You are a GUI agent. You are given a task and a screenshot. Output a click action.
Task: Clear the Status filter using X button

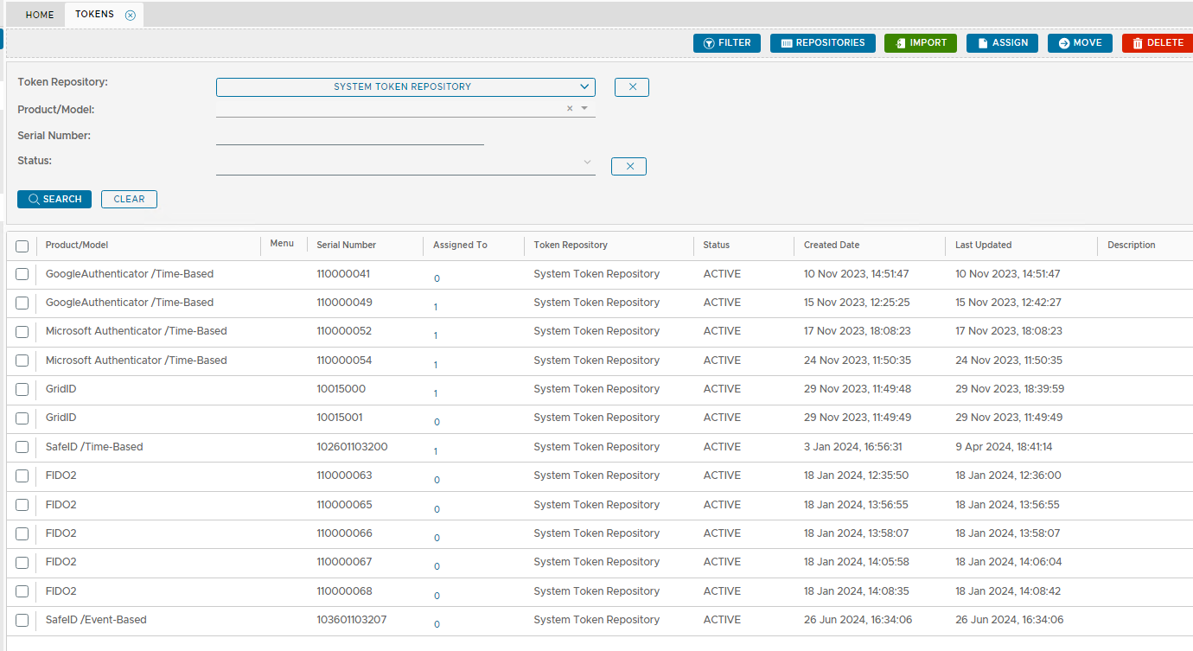628,166
